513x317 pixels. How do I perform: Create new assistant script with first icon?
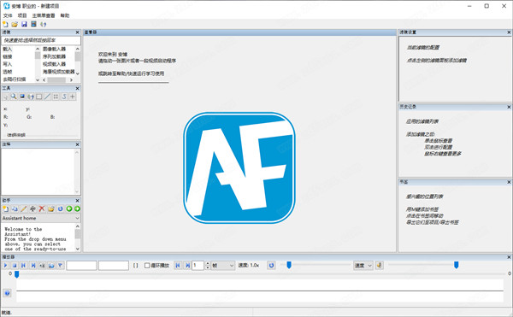(6, 208)
